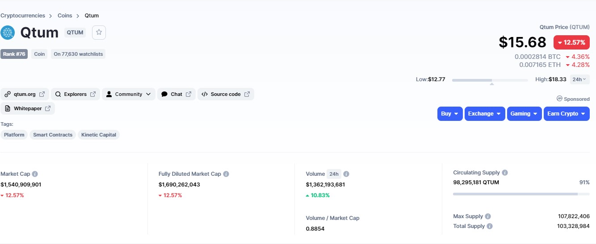Click the 98,295,181 QTUM supply text

tap(476, 182)
